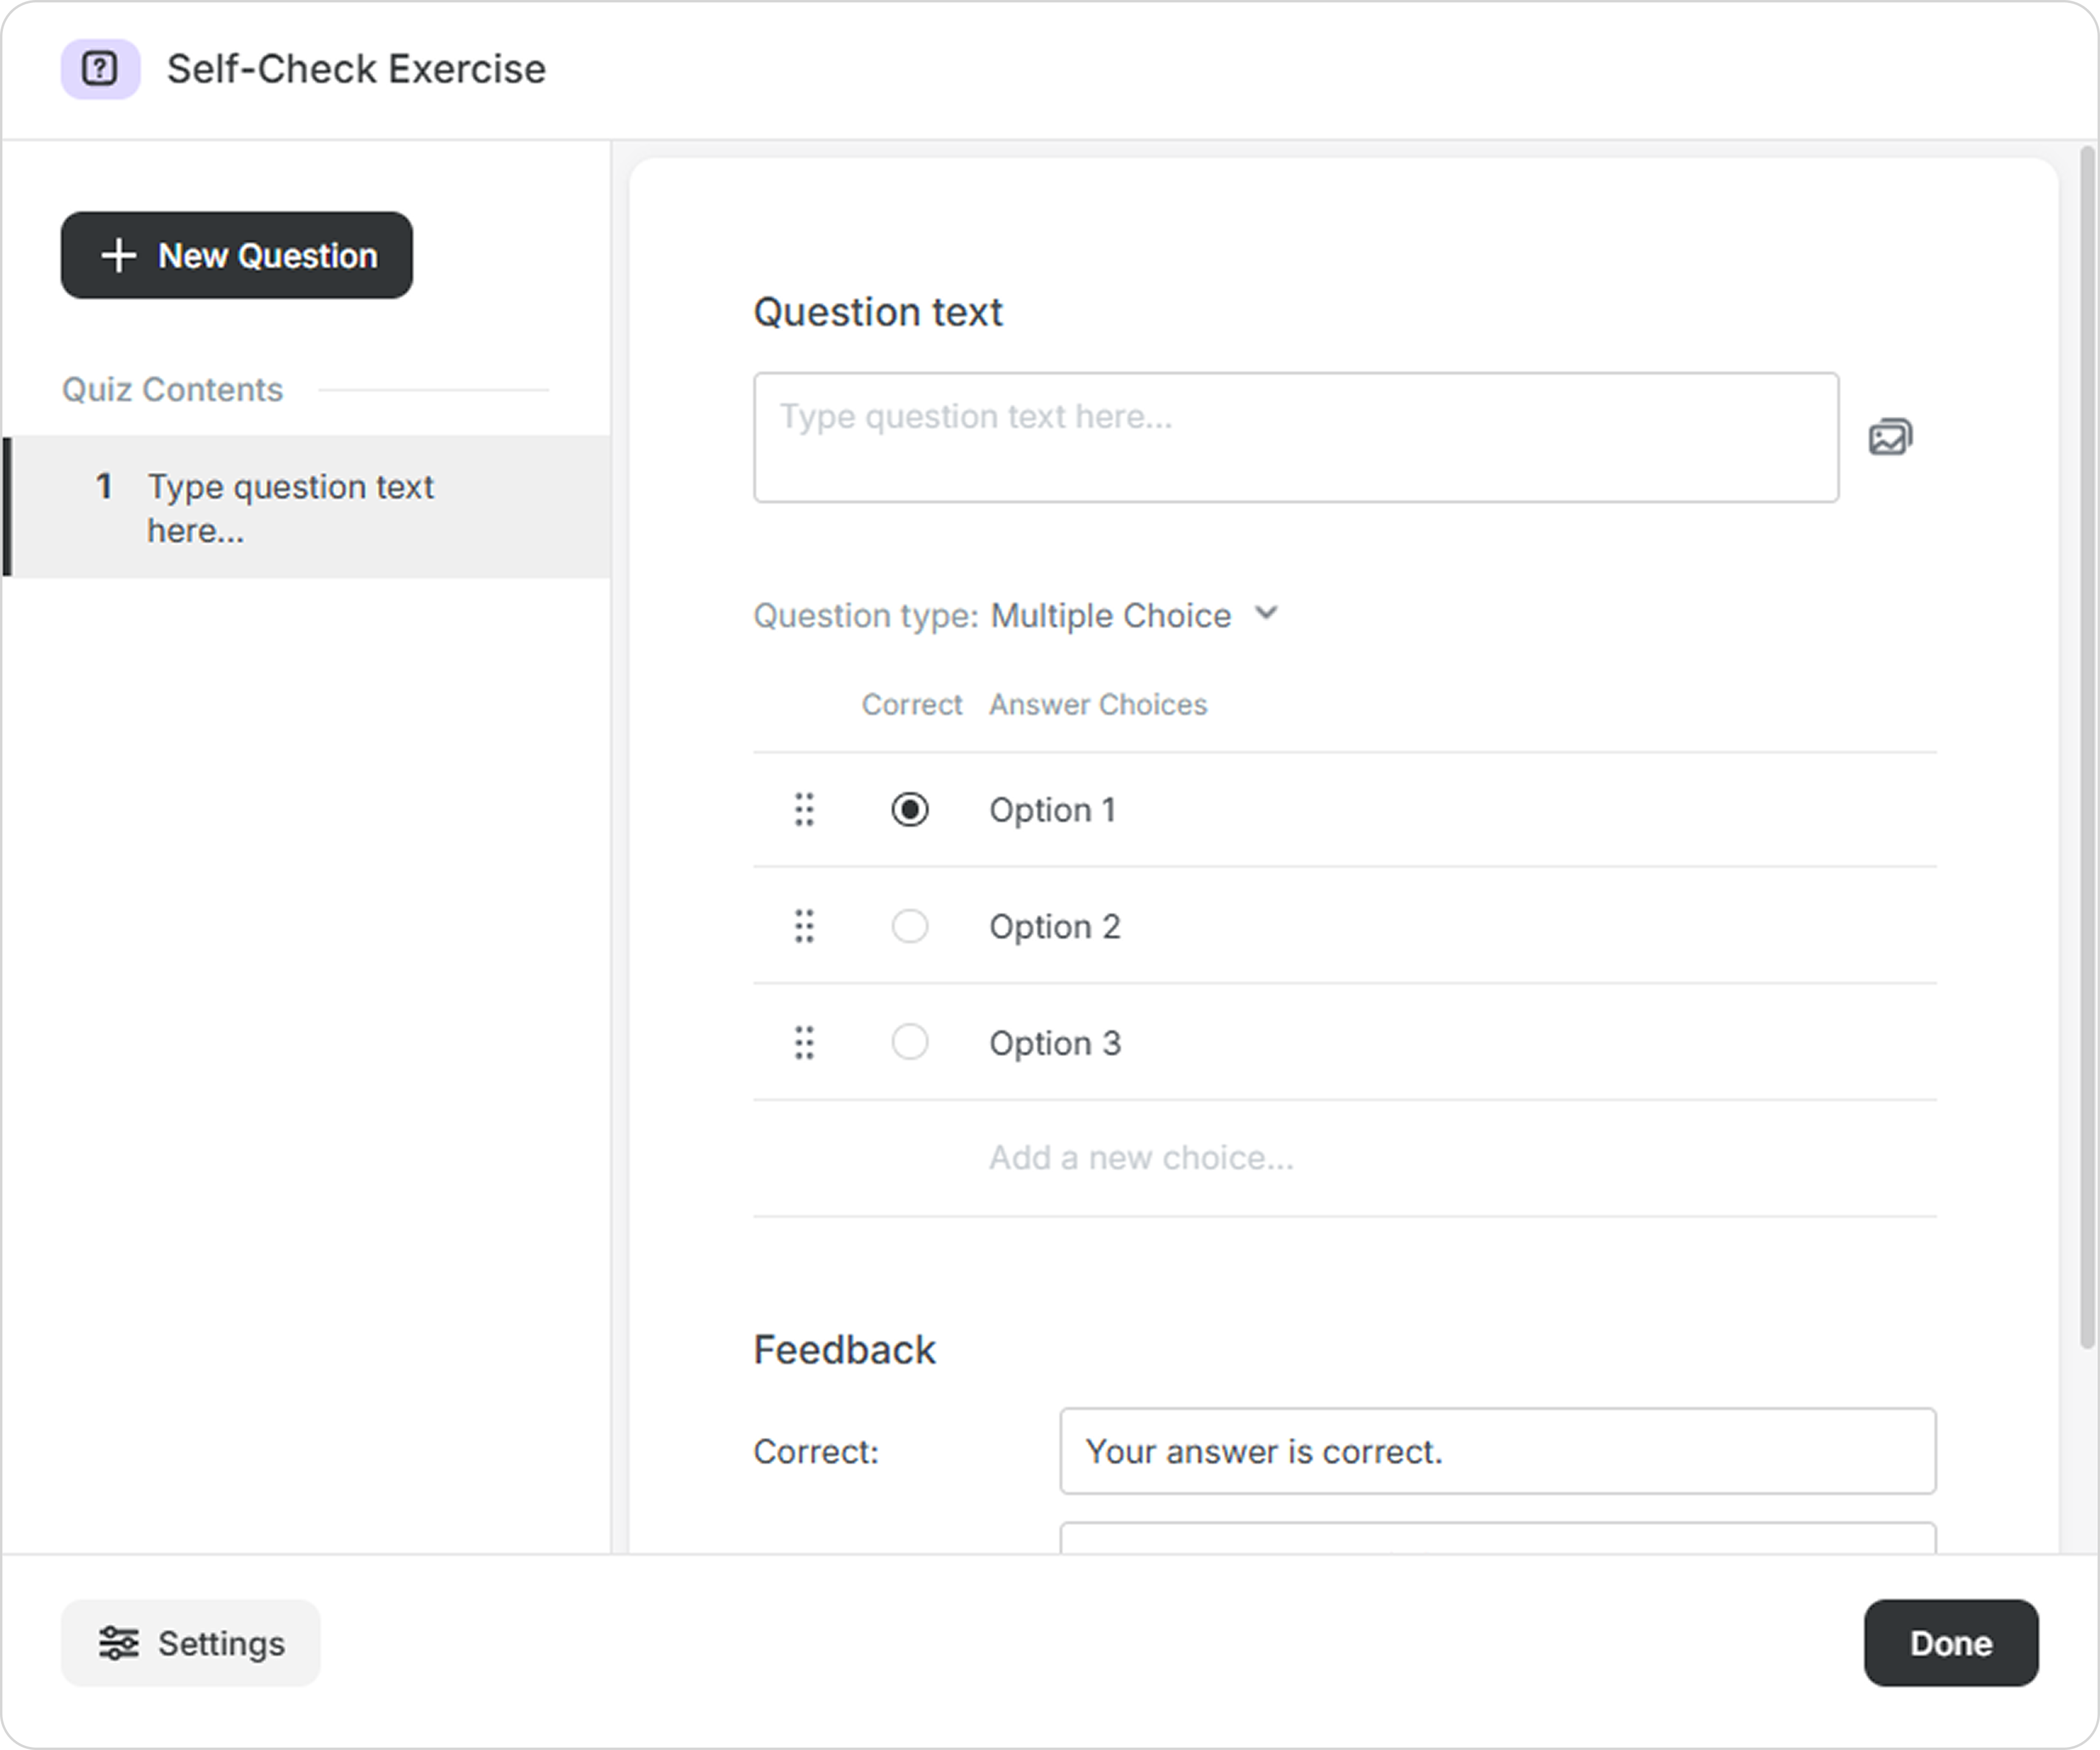Grab the drag handle for Option 3

pos(804,1042)
